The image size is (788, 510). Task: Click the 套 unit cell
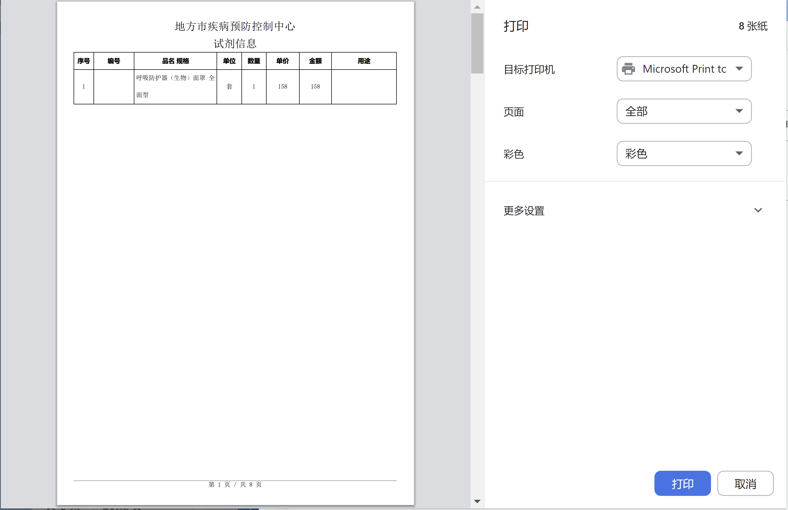(229, 87)
